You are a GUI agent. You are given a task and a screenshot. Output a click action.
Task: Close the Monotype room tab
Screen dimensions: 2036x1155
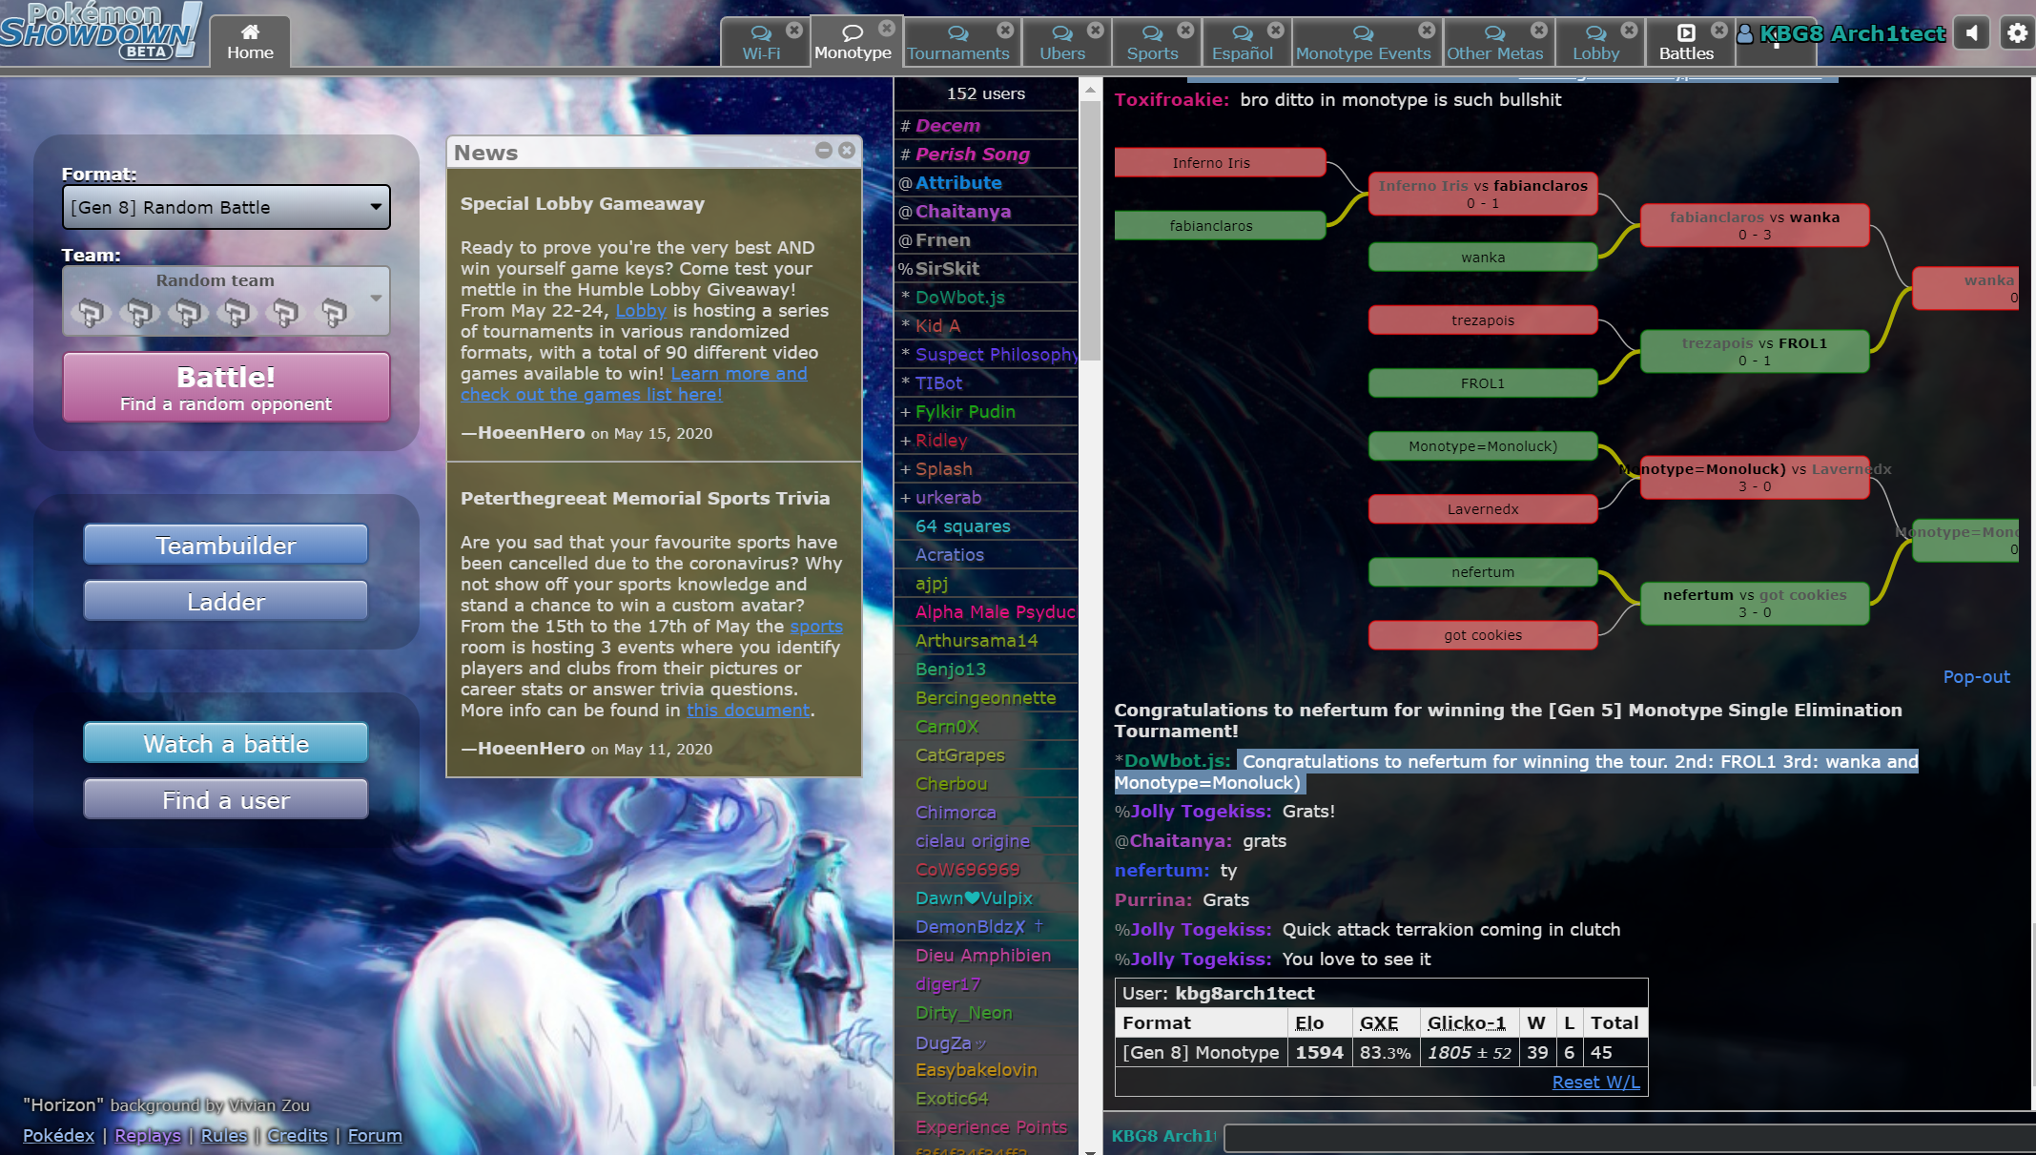886,28
